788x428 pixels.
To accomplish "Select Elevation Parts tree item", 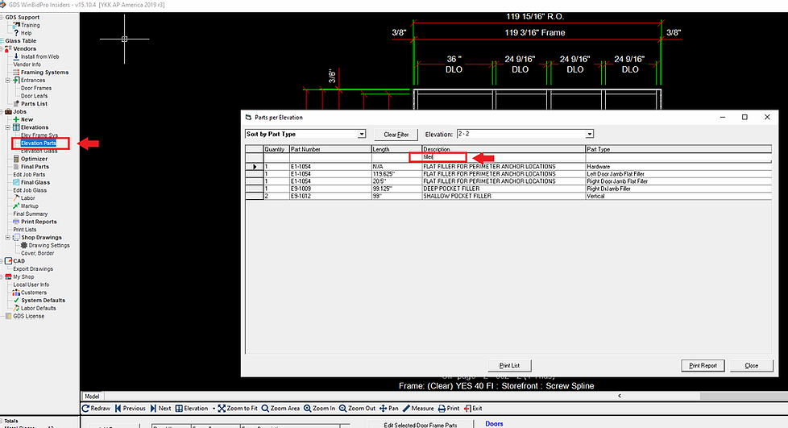I will click(x=38, y=143).
